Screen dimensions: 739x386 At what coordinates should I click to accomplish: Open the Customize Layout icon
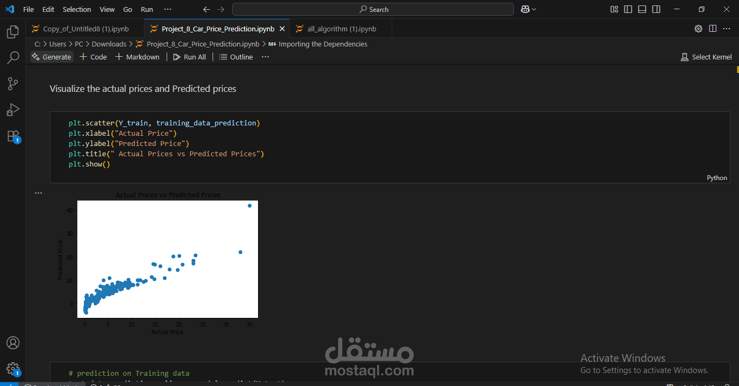614,9
